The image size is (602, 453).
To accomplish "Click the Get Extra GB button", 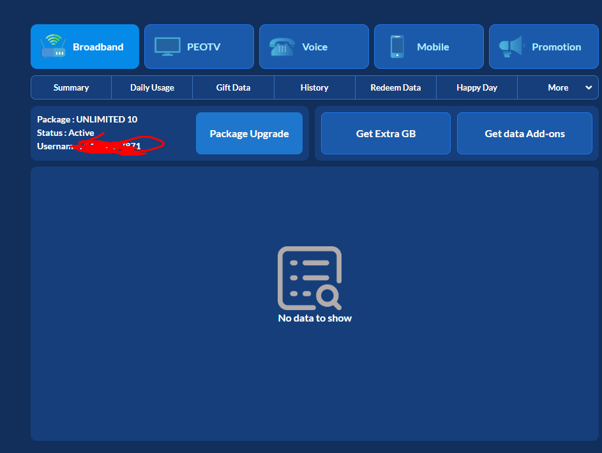I will tap(386, 133).
